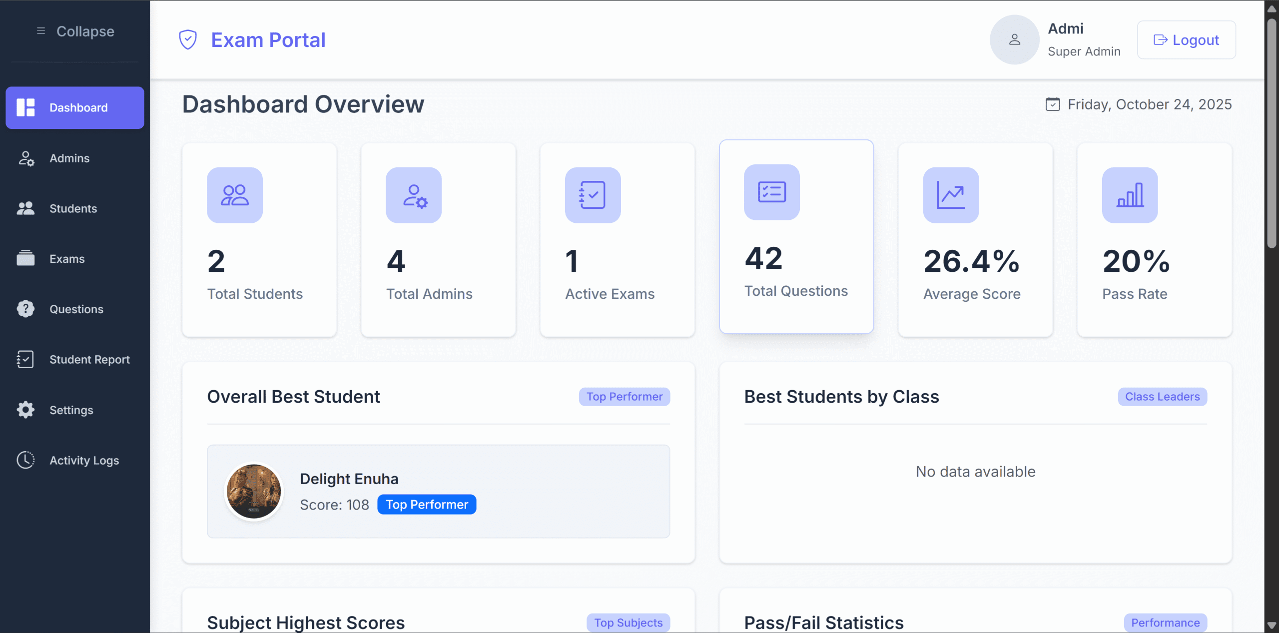Click the calendar icon beside the date
Screen dimensions: 1279x633
pyautogui.click(x=1053, y=104)
